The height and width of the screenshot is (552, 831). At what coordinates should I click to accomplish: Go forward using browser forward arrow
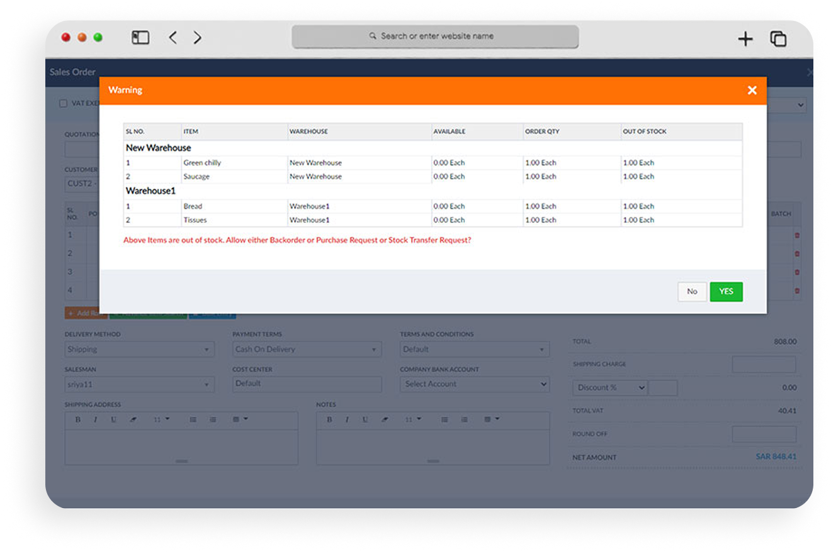[198, 38]
